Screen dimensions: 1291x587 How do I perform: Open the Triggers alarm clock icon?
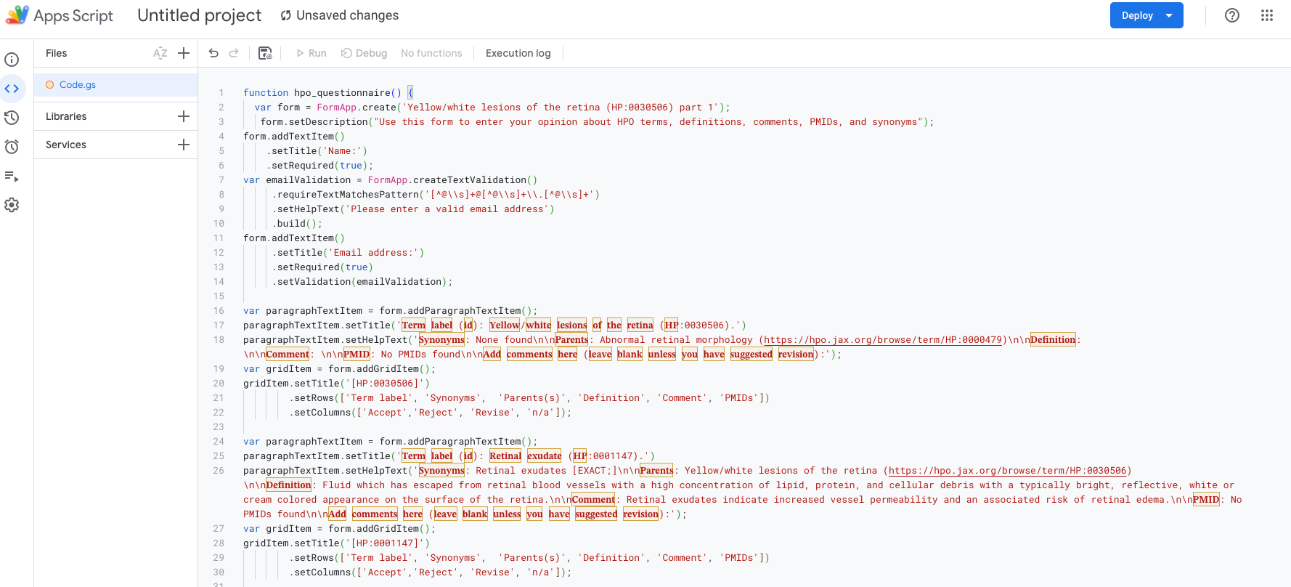point(12,147)
